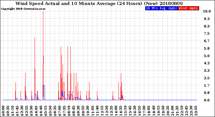Click the 1.7 y-axis label
Screen dimensions: 215x117
207,85
